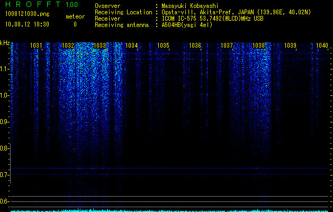The width and height of the screenshot is (333, 212).
Task: Click the meteor label
Action: point(75,16)
